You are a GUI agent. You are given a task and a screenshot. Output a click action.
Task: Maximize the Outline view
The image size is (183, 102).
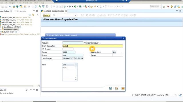37,90
